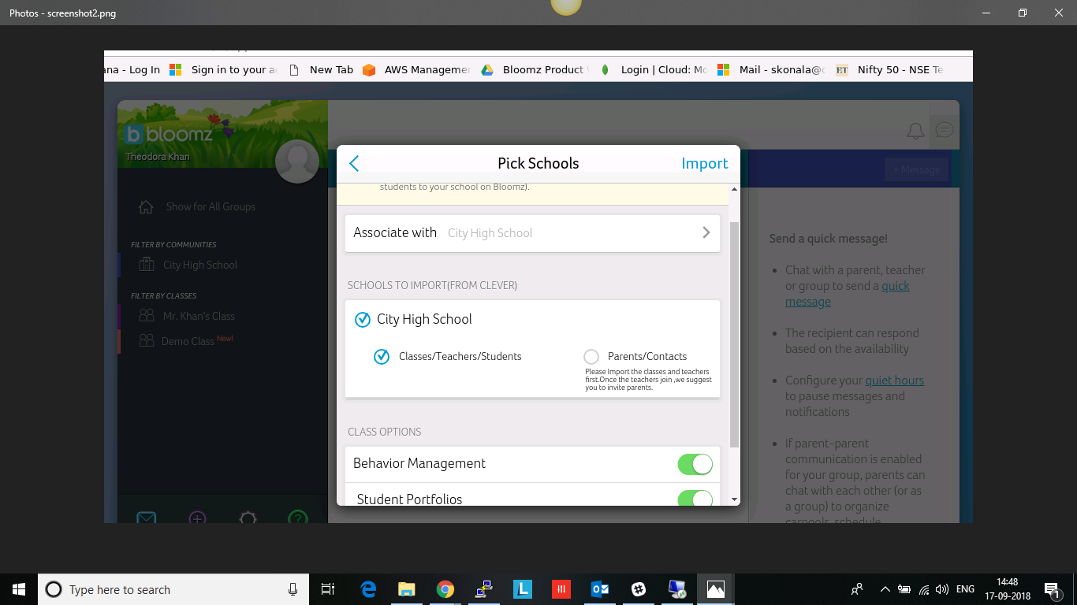Open notifications via the bell icon

click(915, 131)
